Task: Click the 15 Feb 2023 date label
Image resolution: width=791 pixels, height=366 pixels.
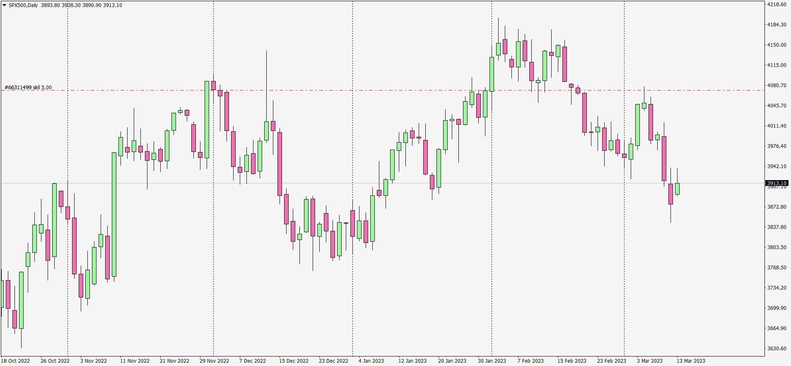Action: [572, 361]
